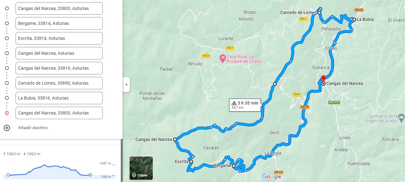Click the first stop circle in directions list

7,8
